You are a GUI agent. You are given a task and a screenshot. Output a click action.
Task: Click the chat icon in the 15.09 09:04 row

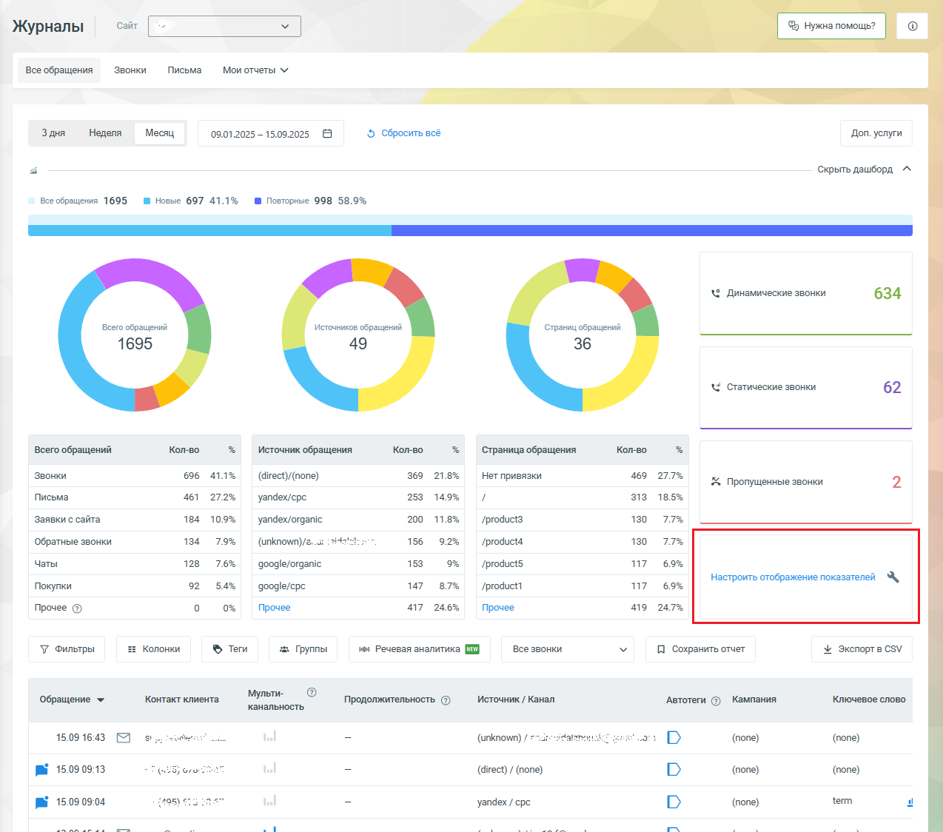click(x=42, y=802)
